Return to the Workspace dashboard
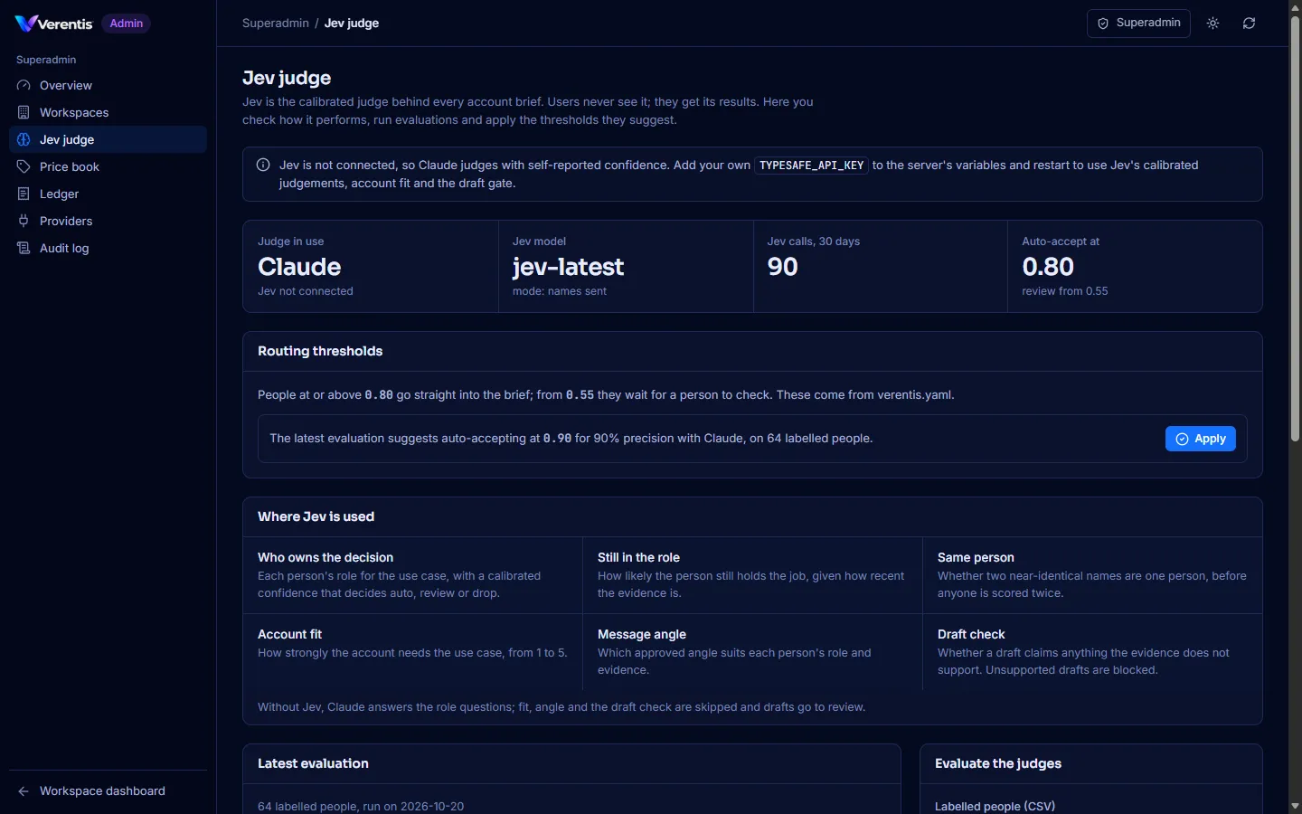Image resolution: width=1302 pixels, height=814 pixels. coord(108,791)
